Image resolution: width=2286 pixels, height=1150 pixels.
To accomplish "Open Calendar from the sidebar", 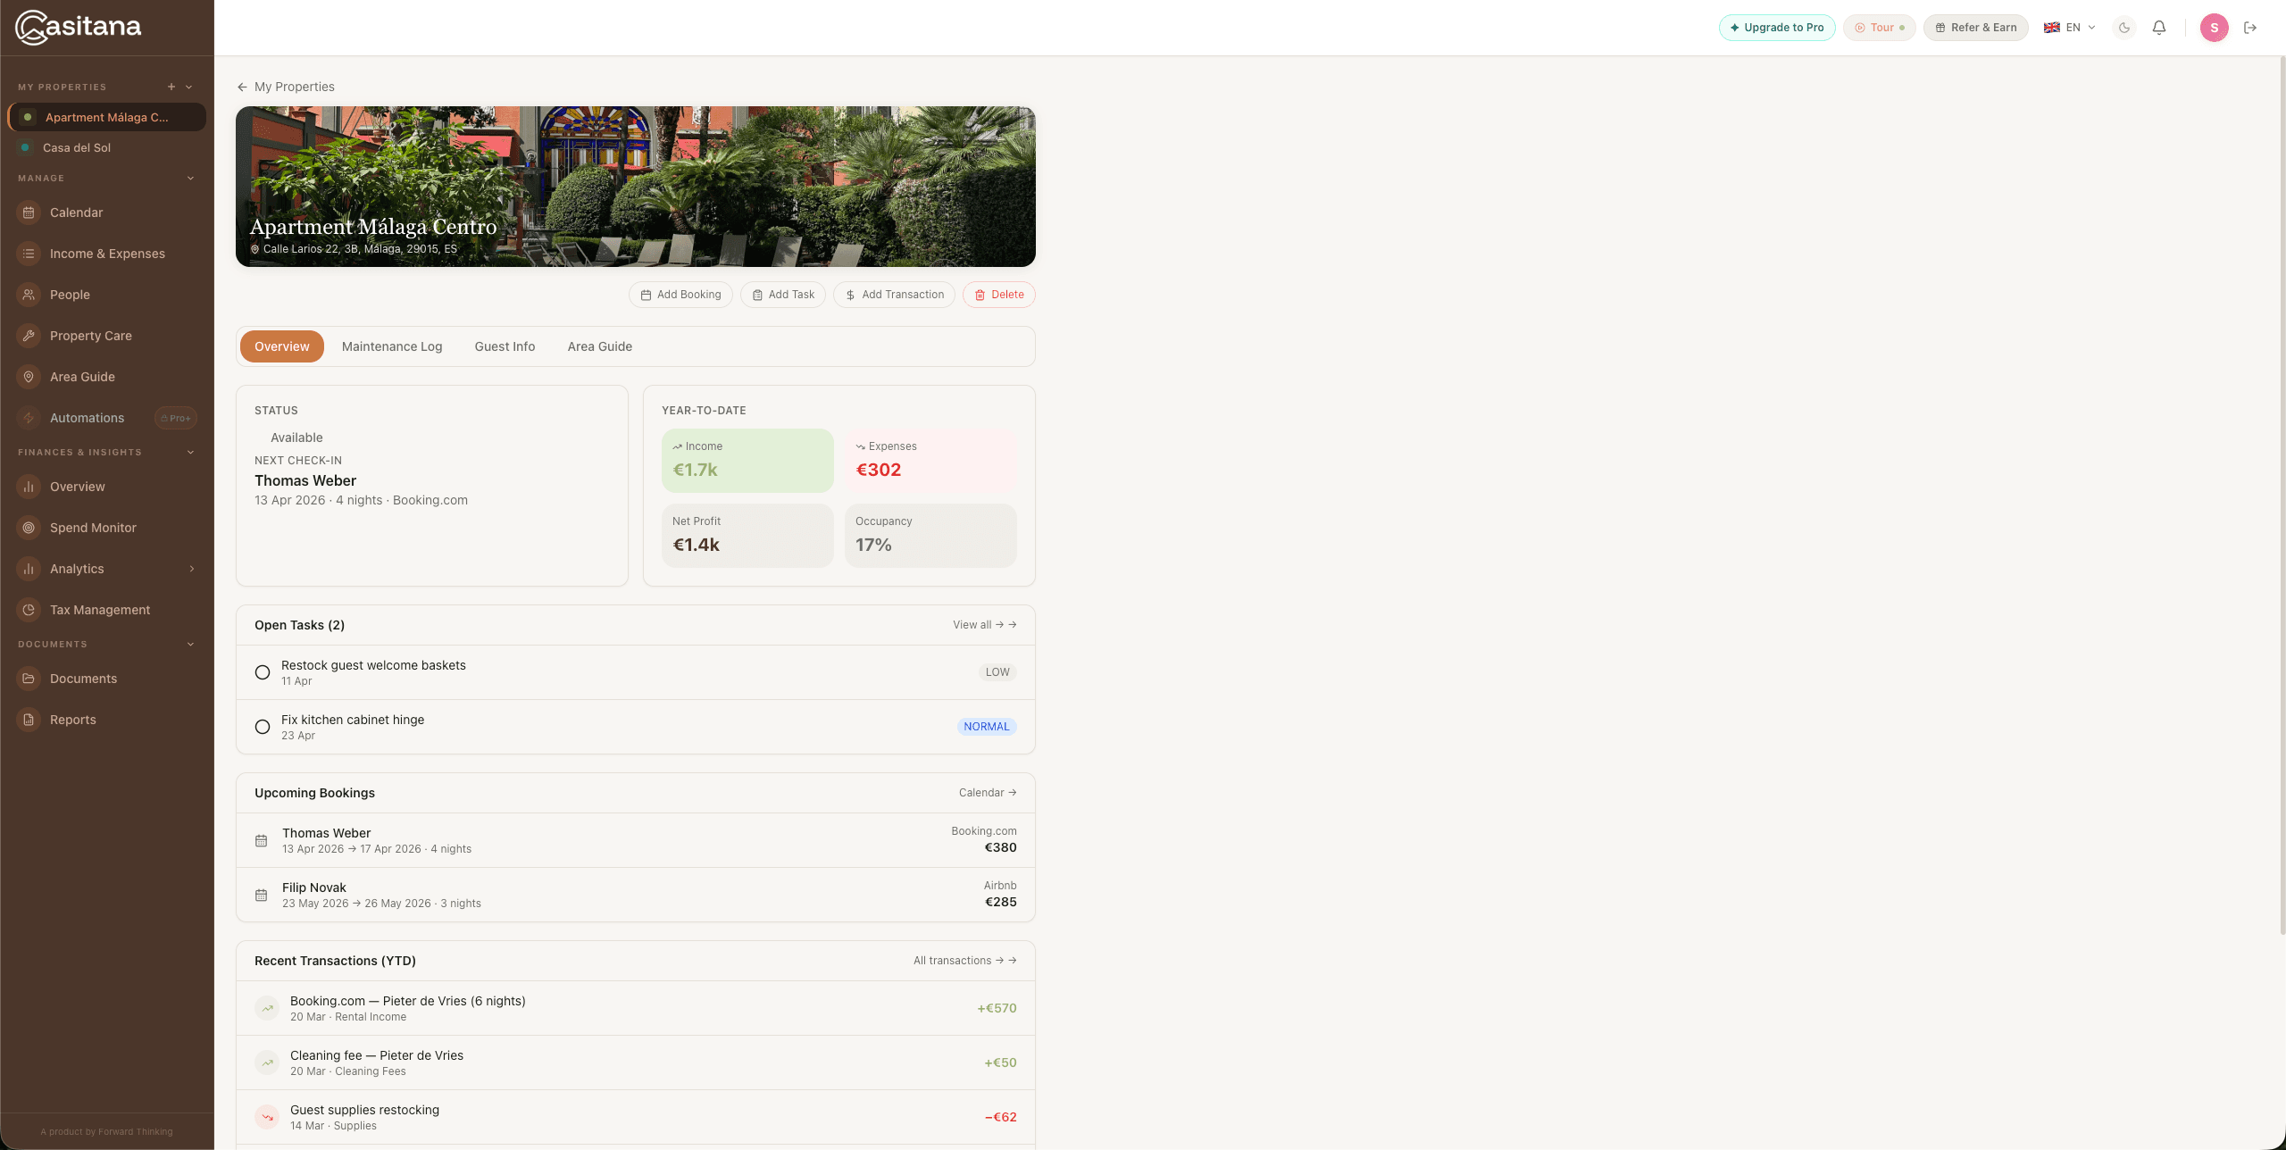I will (x=107, y=212).
